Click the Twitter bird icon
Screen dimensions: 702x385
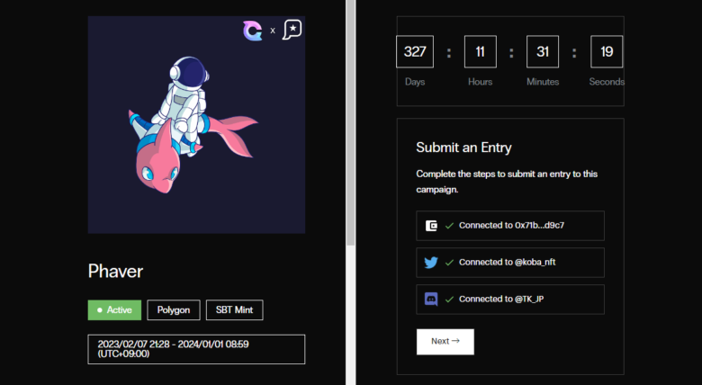[x=431, y=263]
